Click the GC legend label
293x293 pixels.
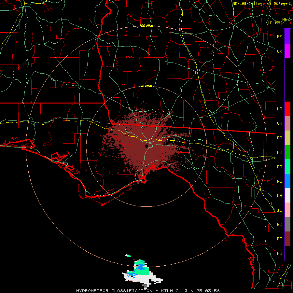pos(279,224)
